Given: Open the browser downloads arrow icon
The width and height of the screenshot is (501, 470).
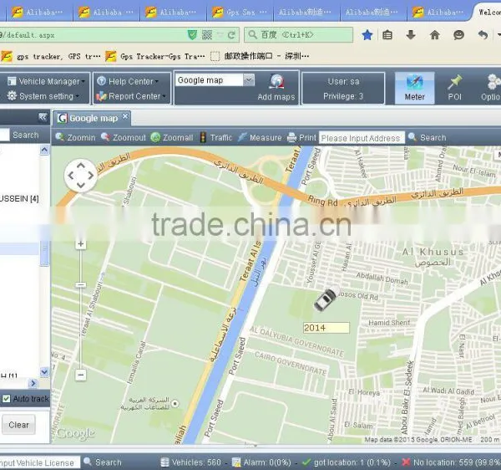Looking at the screenshot, I should tap(411, 34).
